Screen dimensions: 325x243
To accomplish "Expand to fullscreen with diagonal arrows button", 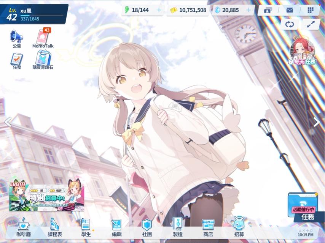I will coord(311,24).
